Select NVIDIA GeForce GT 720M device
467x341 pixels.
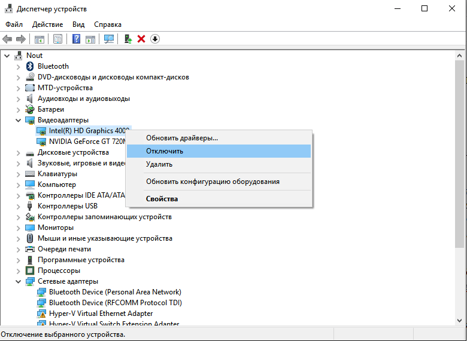tap(87, 142)
